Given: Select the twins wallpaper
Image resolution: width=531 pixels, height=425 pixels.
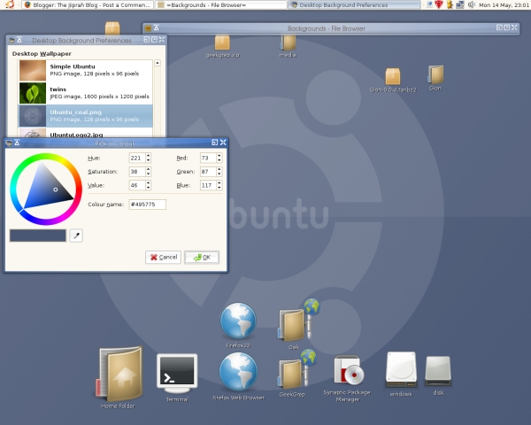Looking at the screenshot, I should click(85, 93).
